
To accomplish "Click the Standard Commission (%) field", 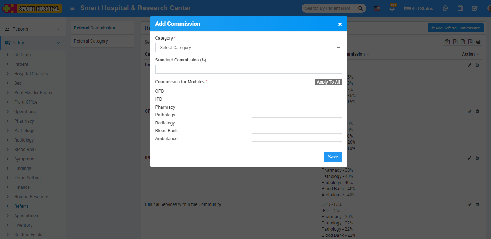I will click(249, 69).
